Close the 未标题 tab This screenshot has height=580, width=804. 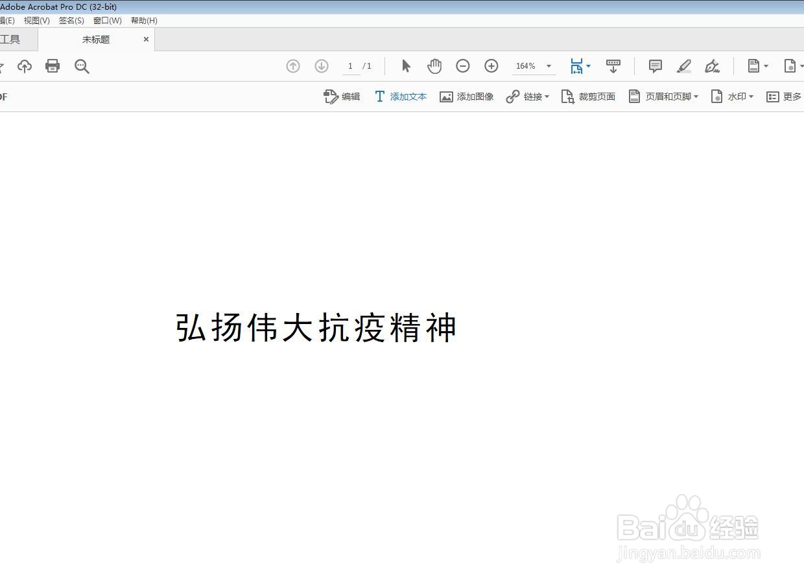146,40
